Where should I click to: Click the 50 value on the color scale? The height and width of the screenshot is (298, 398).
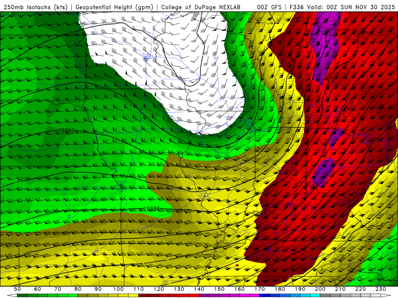(x=17, y=289)
